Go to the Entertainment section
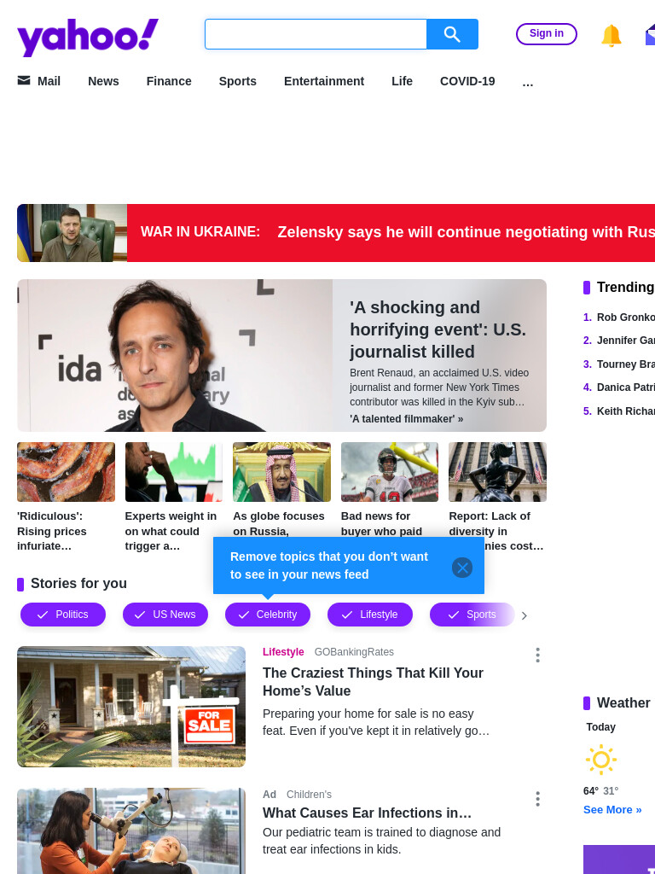The height and width of the screenshot is (874, 655). click(324, 81)
